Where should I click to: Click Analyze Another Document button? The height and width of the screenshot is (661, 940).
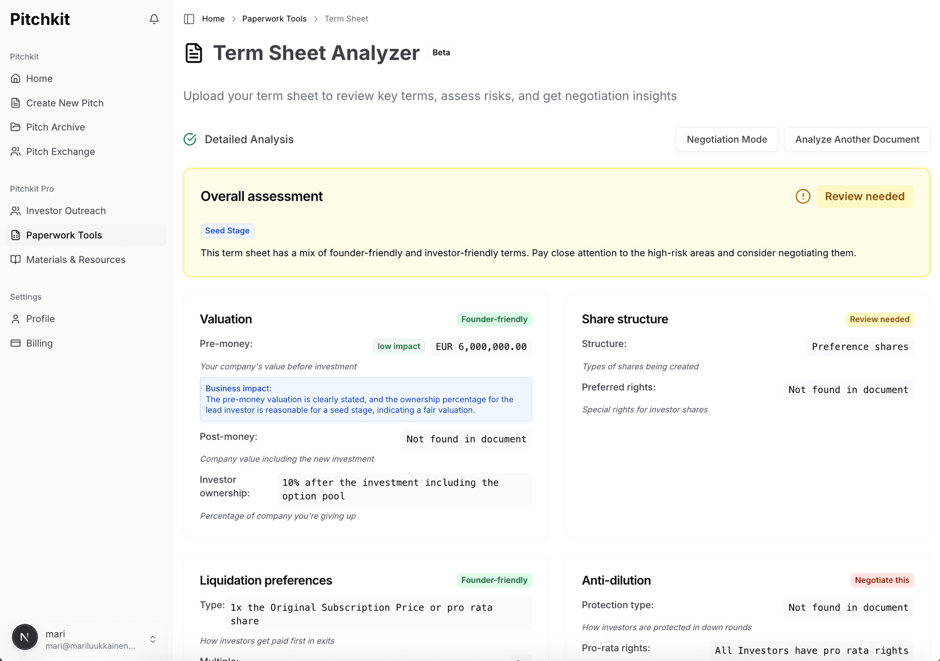(x=857, y=139)
